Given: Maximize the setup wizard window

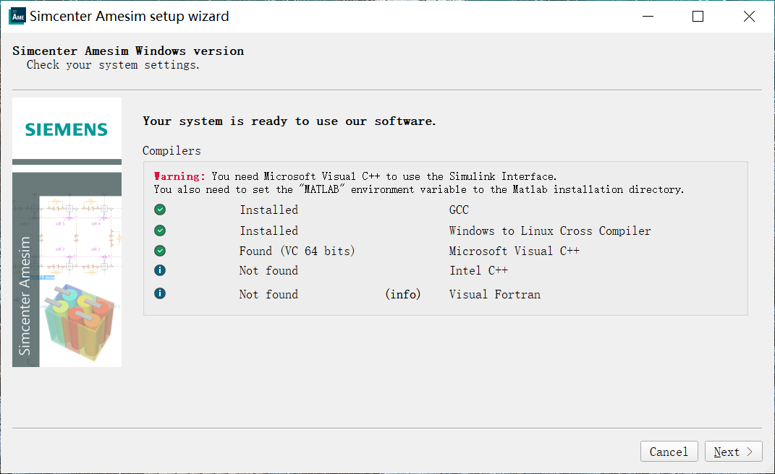Looking at the screenshot, I should click(698, 16).
